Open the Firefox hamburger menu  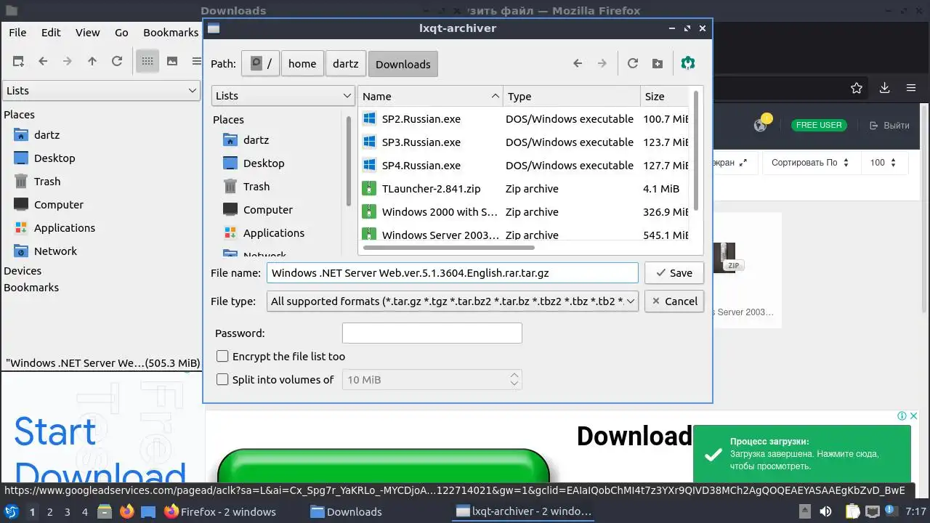(x=911, y=88)
